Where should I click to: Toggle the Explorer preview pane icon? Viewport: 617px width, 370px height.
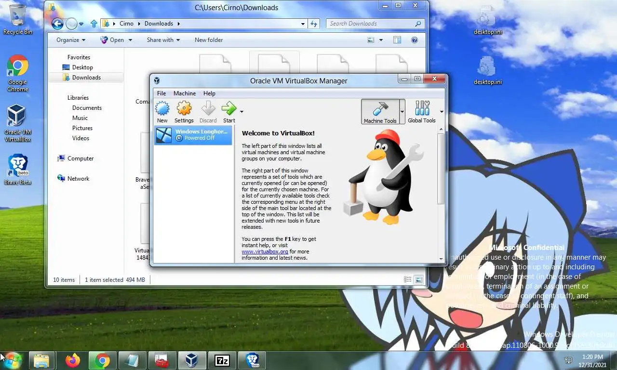pos(397,40)
